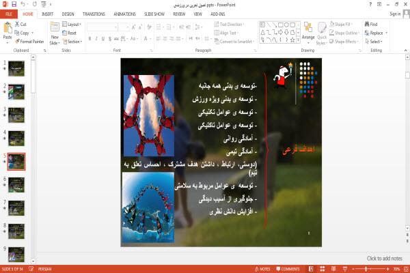This screenshot has width=410, height=273.
Task: Click the Undo arrow in the title bar
Action: (23, 4)
